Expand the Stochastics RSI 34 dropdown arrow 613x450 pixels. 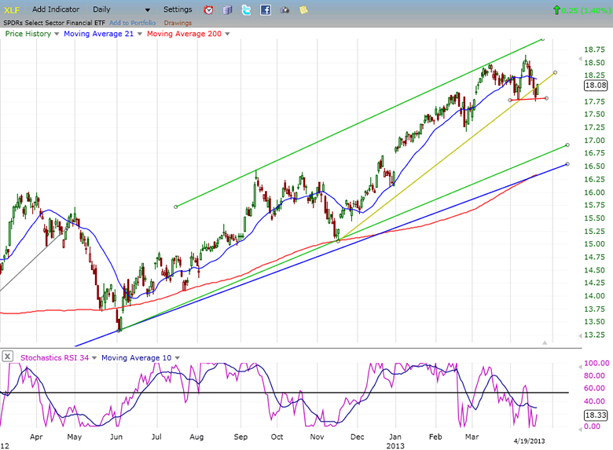pyautogui.click(x=94, y=358)
